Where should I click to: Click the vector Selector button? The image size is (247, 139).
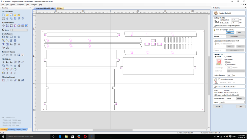(x=240, y=98)
